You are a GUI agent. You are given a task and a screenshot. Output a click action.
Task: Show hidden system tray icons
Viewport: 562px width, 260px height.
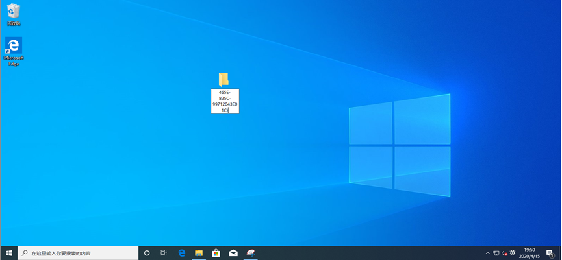tap(488, 253)
